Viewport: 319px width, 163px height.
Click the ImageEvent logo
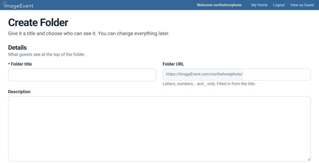click(18, 5)
